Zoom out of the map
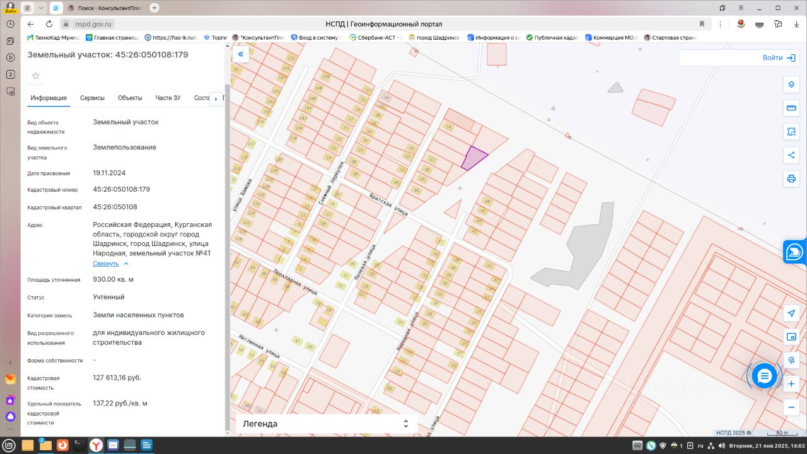Image resolution: width=807 pixels, height=454 pixels. click(x=791, y=407)
